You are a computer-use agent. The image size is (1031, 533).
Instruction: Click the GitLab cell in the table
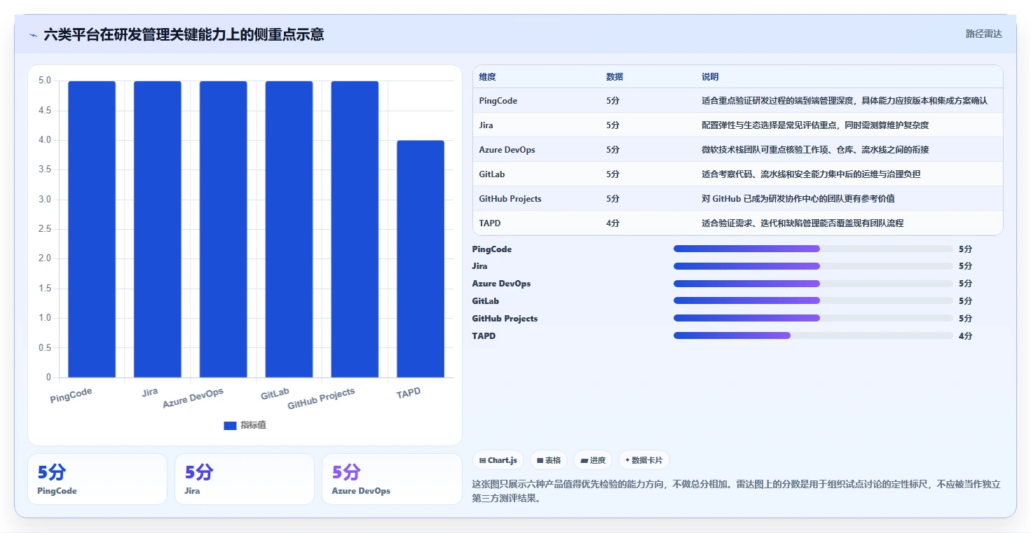click(492, 174)
